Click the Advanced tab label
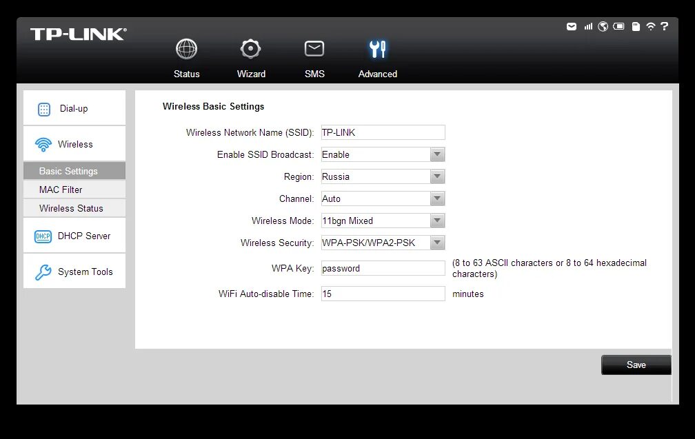The height and width of the screenshot is (439, 695). (x=378, y=74)
